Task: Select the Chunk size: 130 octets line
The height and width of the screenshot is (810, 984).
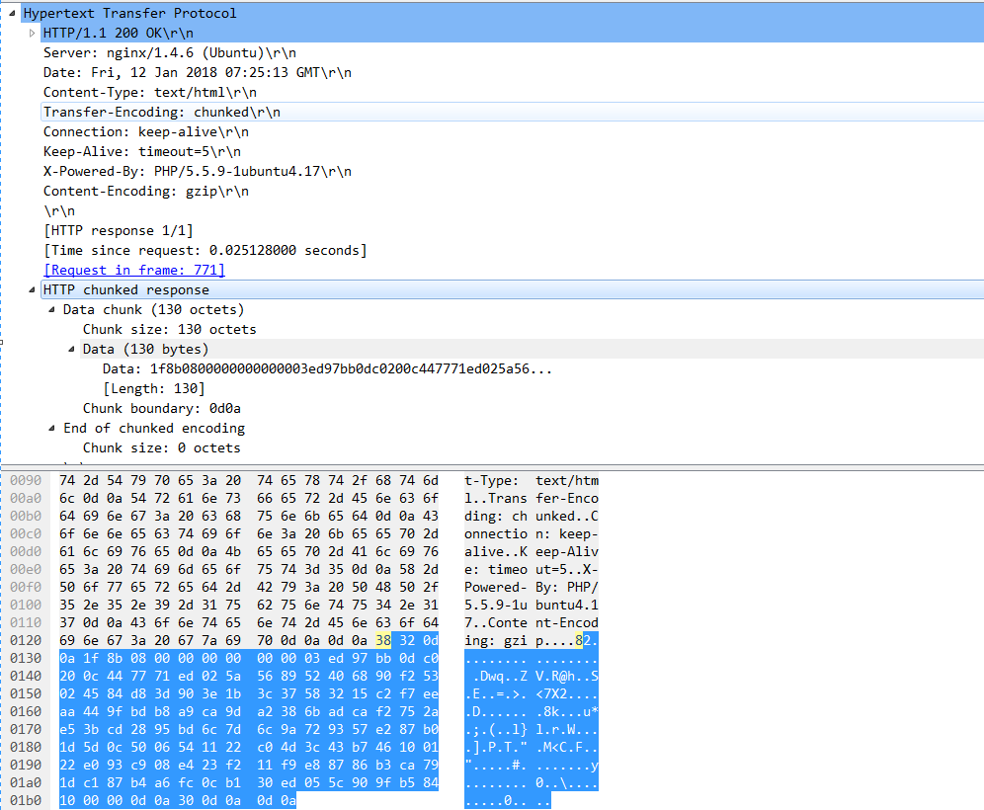Action: tap(169, 329)
